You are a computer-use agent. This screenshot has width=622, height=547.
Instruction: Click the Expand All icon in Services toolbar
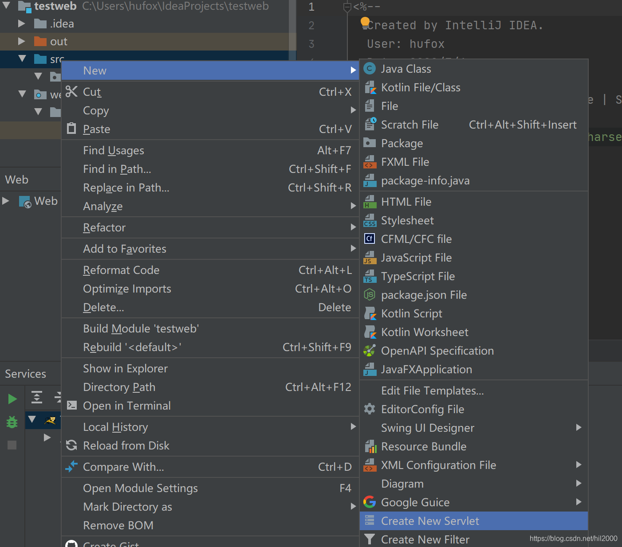(37, 397)
